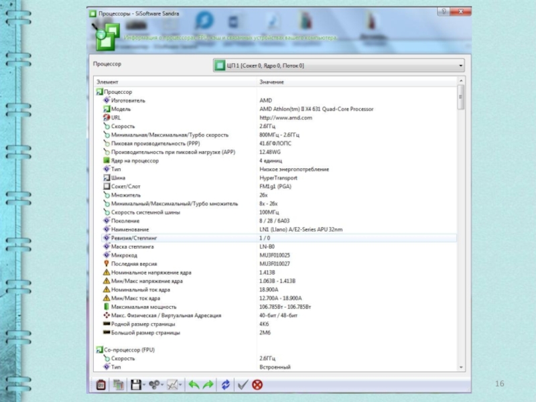Select the Ревизия/Степпинг row

coord(279,238)
